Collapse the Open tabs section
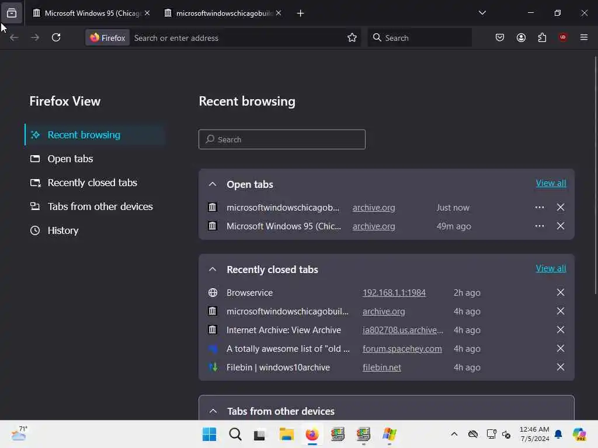 pos(213,184)
